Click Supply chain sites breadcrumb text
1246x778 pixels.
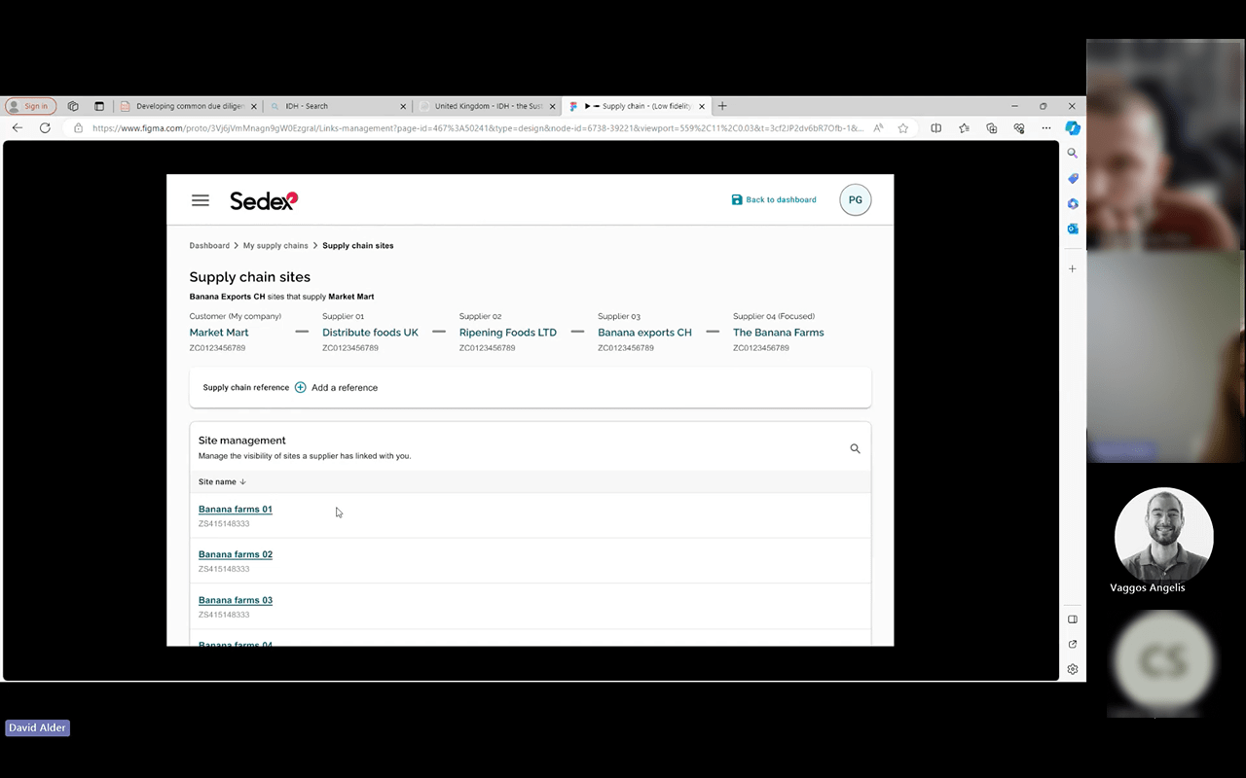coord(358,246)
